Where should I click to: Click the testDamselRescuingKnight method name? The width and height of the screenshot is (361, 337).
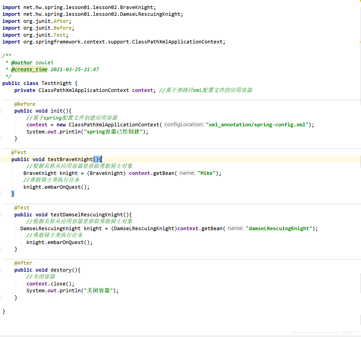[x=87, y=215]
